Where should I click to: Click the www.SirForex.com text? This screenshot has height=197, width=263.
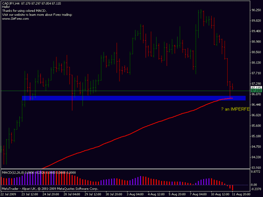point(16,19)
